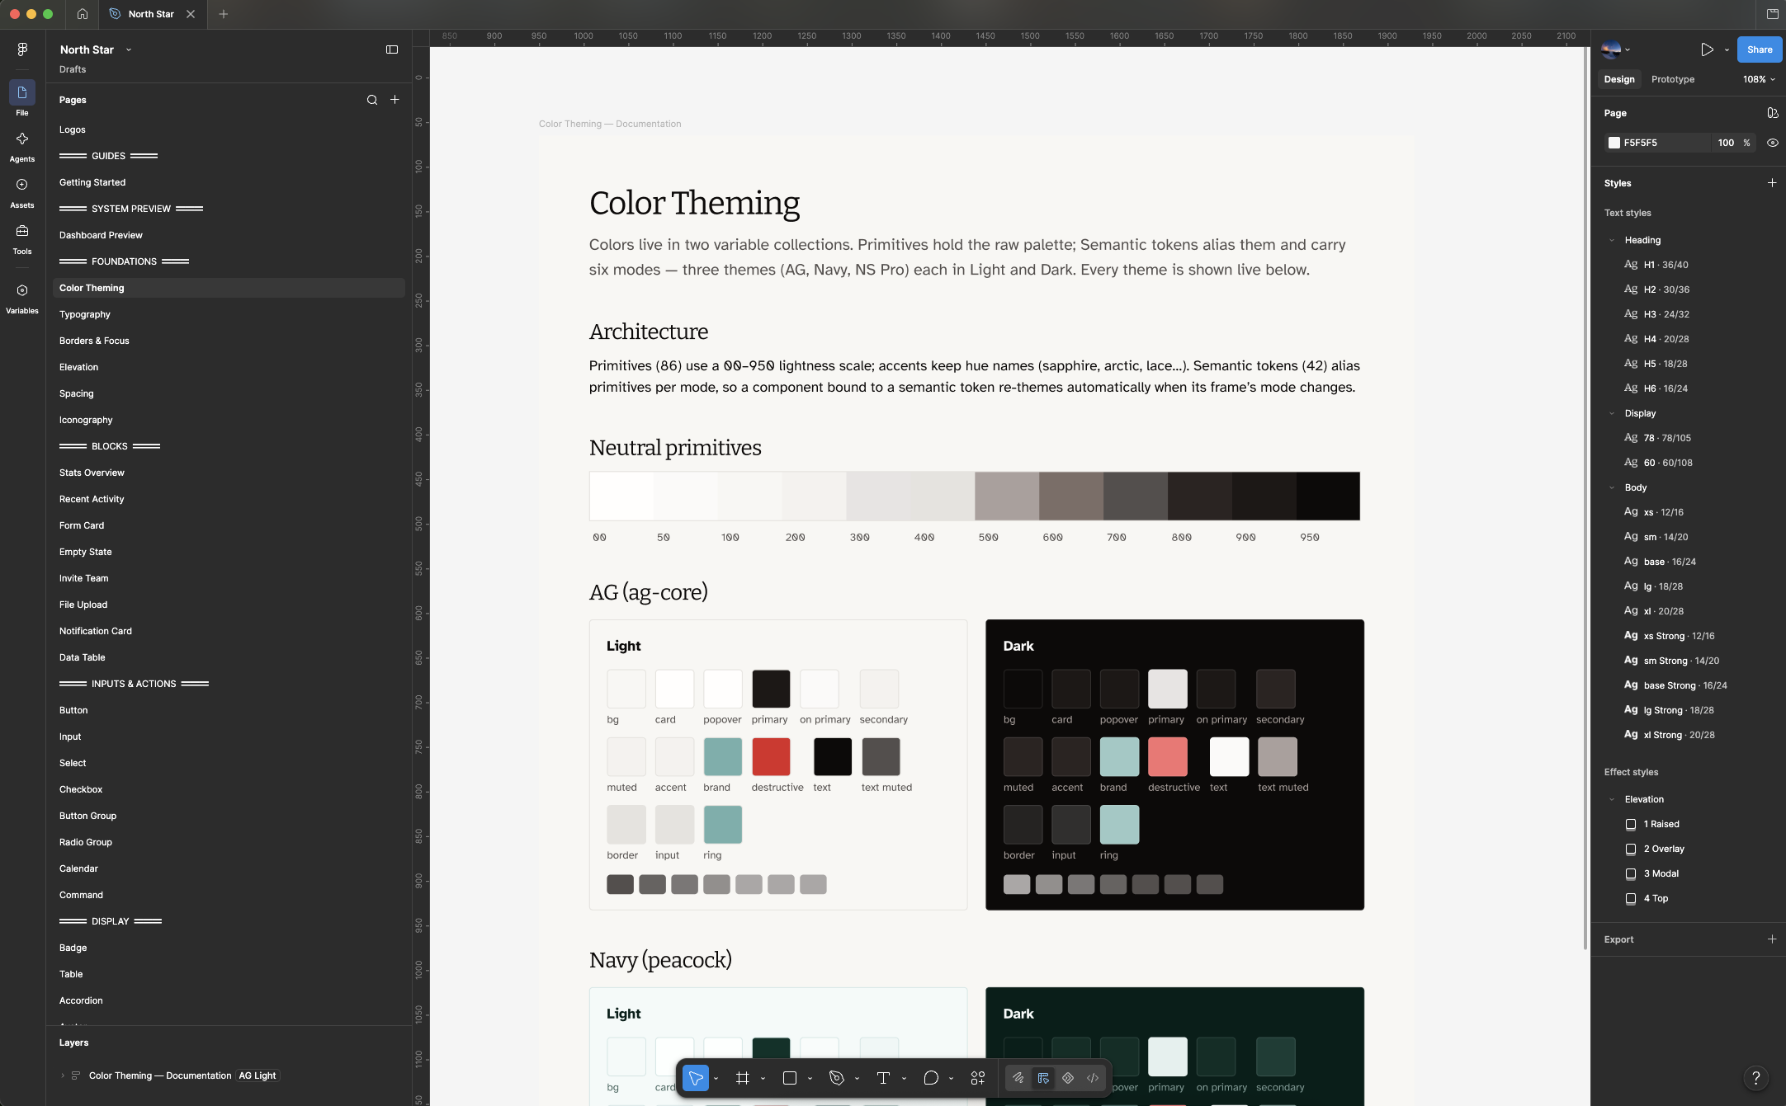Viewport: 1786px width, 1106px height.
Task: Switch to the Prototype tab
Action: [x=1672, y=79]
